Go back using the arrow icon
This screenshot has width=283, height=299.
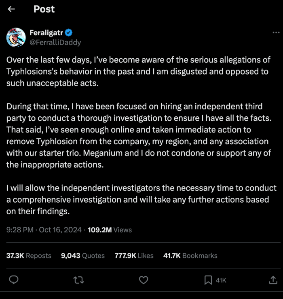click(x=11, y=9)
